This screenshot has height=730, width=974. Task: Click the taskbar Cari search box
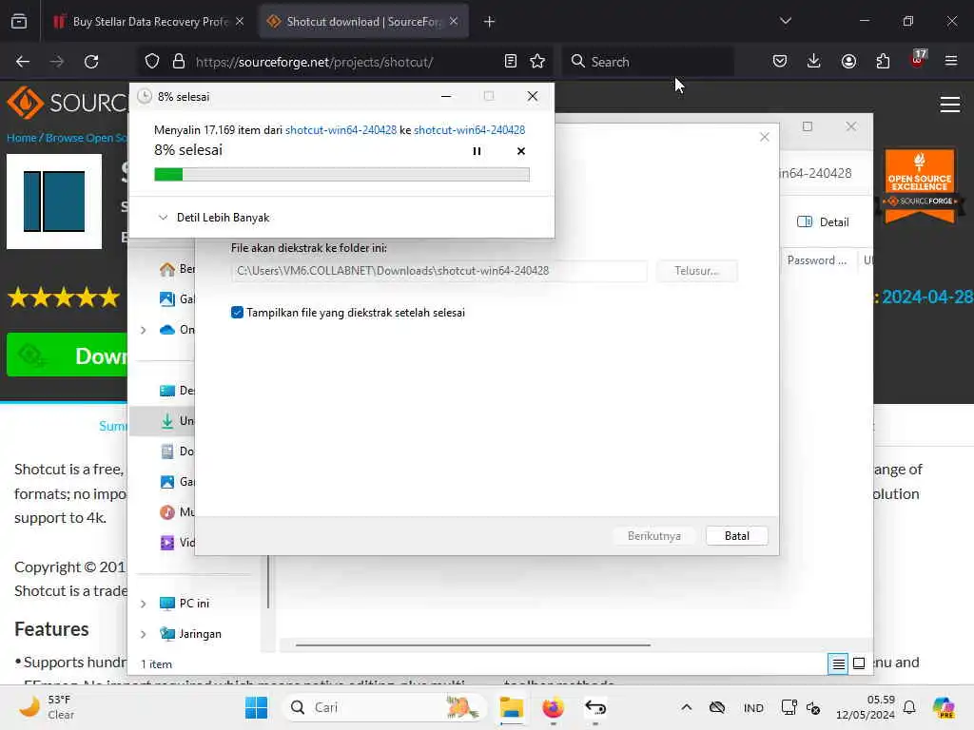point(384,707)
